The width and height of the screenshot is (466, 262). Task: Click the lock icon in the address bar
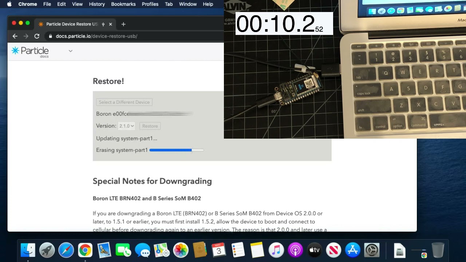tap(50, 36)
